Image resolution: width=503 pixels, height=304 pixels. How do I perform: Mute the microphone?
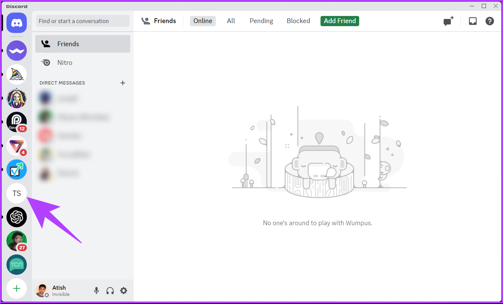97,290
